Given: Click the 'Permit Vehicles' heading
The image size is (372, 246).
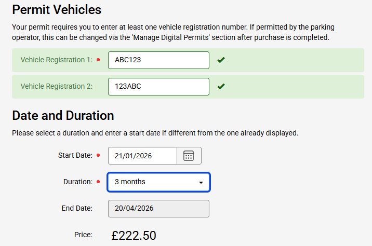Looking at the screenshot, I should tap(57, 9).
